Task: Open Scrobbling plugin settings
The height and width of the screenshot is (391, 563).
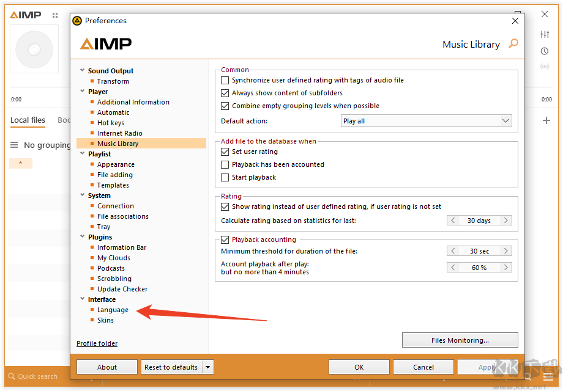Action: pyautogui.click(x=114, y=279)
